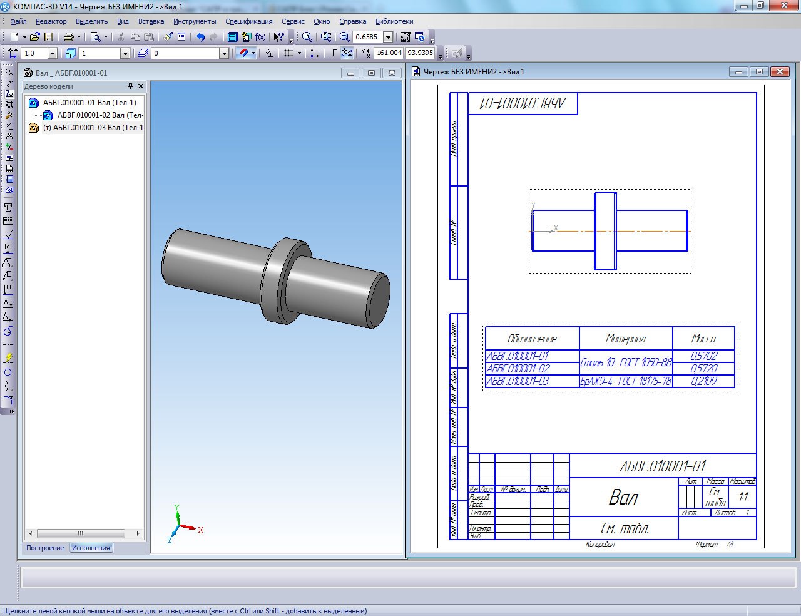Open the Библиотеки menu
The height and width of the screenshot is (616, 801).
tap(394, 21)
